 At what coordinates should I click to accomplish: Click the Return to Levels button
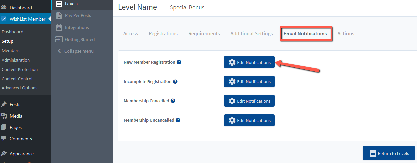click(x=389, y=153)
